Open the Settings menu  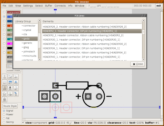28,6
